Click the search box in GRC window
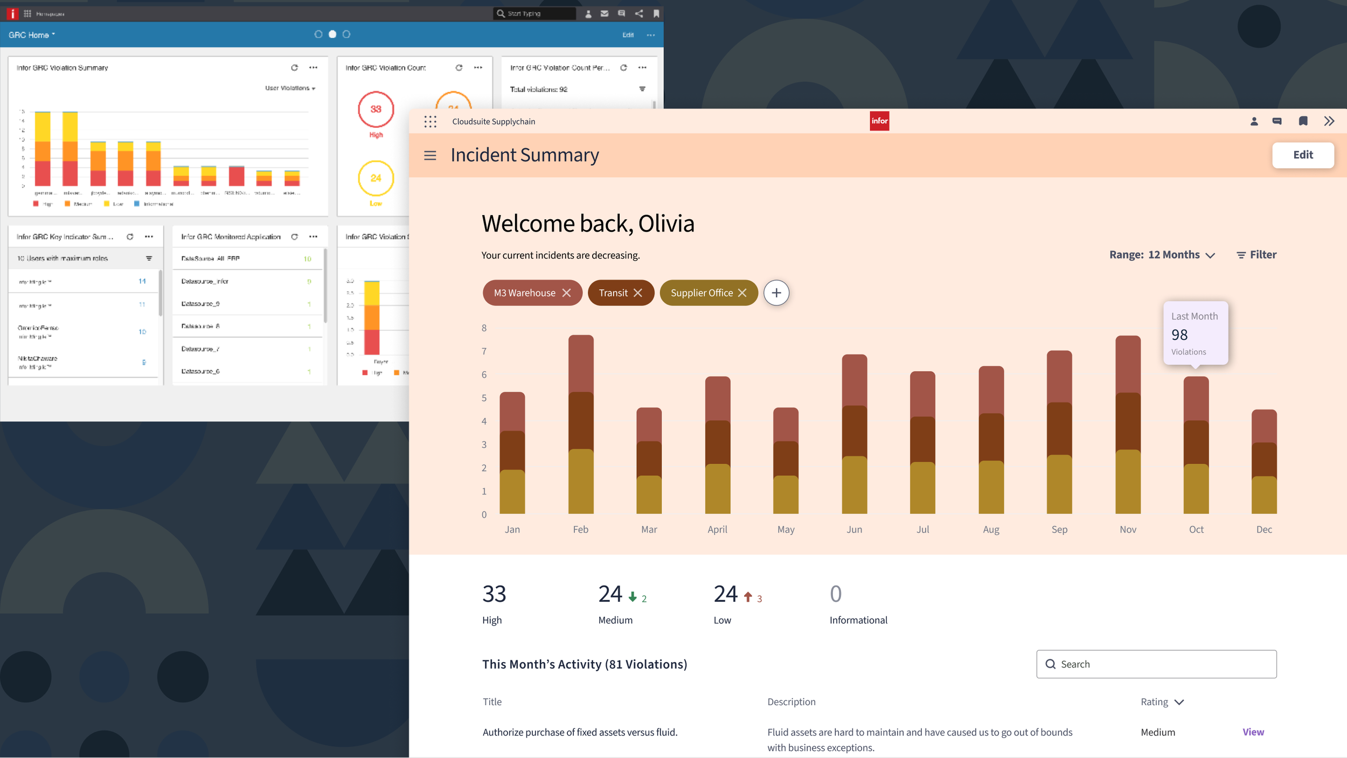 (534, 13)
